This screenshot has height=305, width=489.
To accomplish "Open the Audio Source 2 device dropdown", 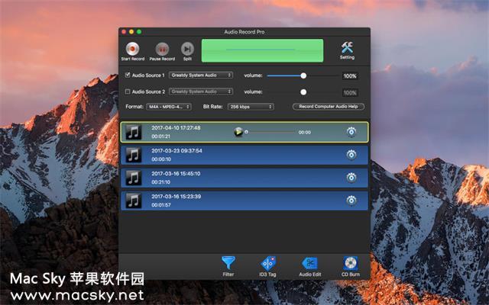I will click(201, 91).
